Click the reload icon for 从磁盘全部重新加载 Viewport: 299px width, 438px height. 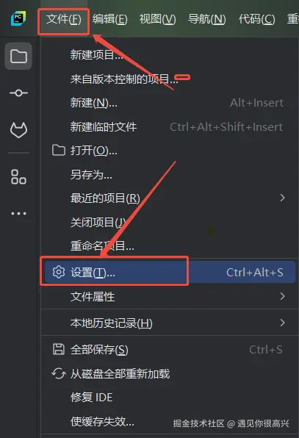coord(59,373)
